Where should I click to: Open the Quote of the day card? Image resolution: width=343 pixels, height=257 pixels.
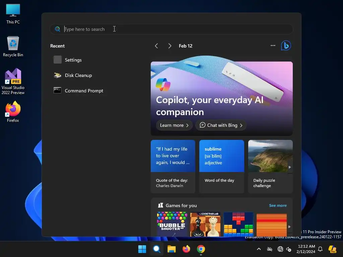click(173, 167)
